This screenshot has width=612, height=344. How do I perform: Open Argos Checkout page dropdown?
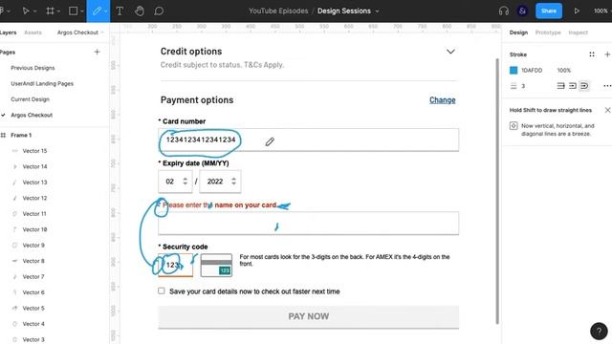click(x=80, y=32)
